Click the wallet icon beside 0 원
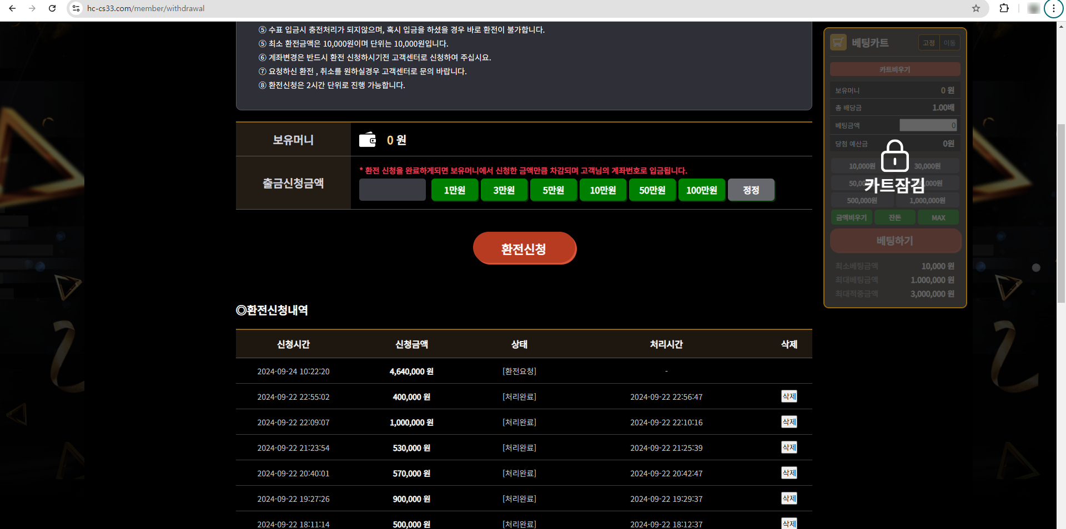 368,140
